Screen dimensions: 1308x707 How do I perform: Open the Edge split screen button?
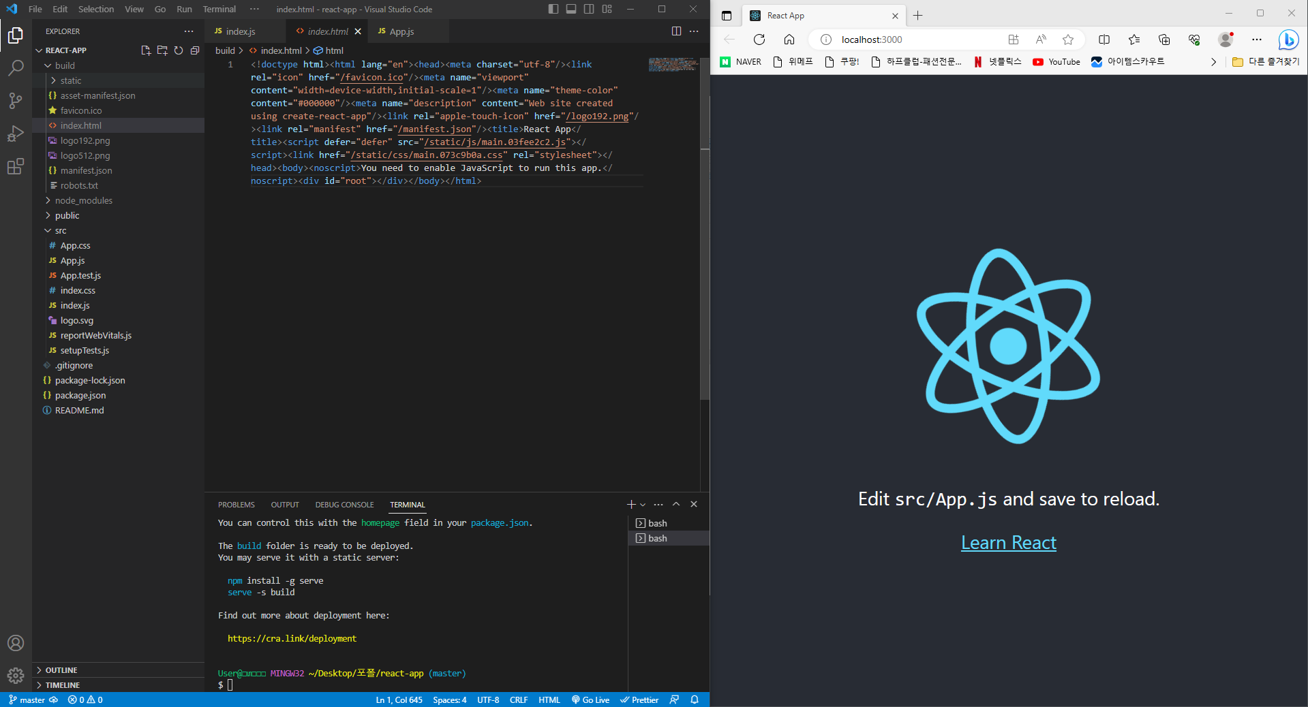(x=1104, y=40)
